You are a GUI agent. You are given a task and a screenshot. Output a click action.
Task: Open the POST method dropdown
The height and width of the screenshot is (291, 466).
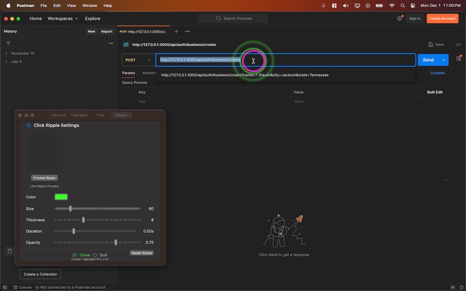click(138, 60)
